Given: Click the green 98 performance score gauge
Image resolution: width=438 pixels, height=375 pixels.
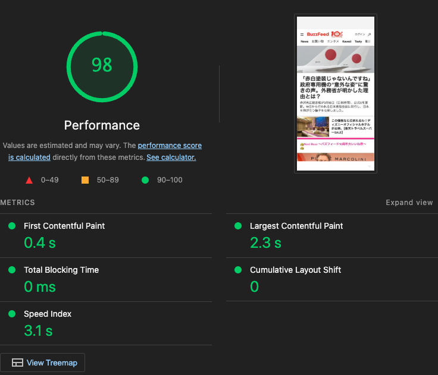Looking at the screenshot, I should coord(102,67).
